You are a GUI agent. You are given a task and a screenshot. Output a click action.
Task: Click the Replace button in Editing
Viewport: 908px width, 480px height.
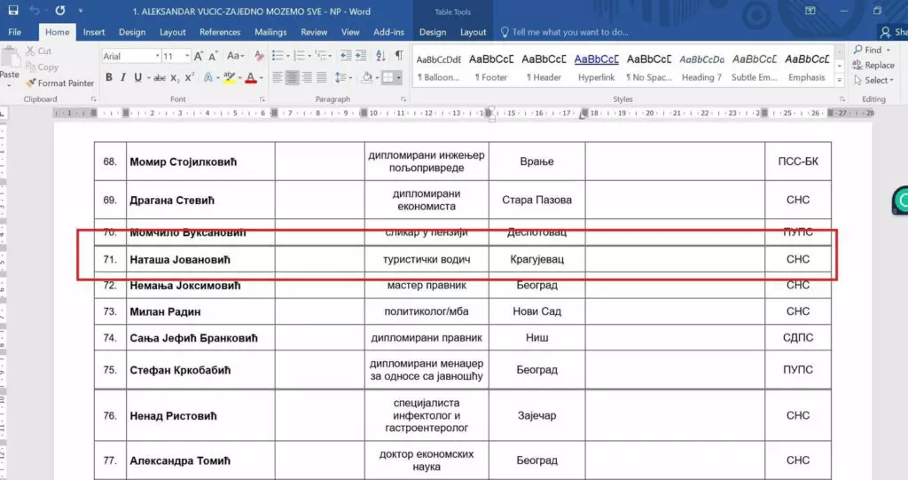coord(879,65)
